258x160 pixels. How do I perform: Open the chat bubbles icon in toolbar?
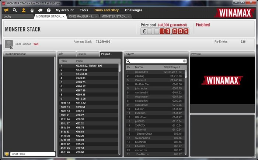(x=40, y=10)
